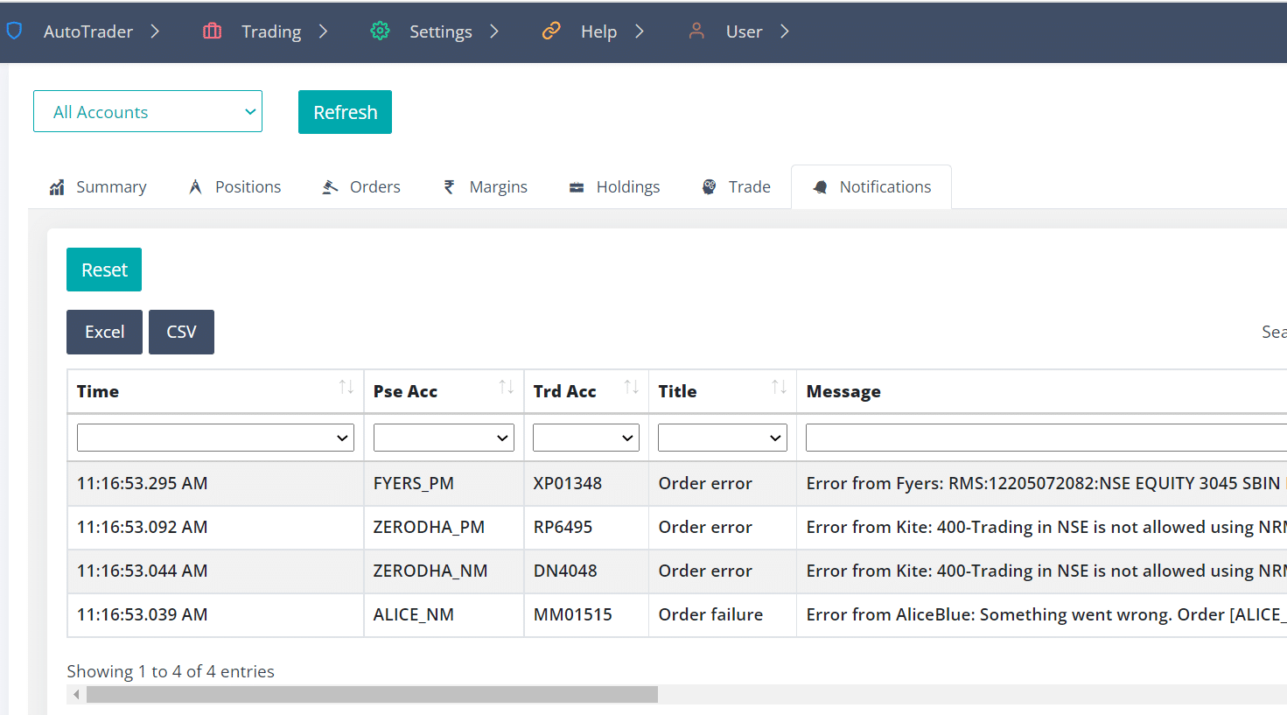Click the scrollbar left arrow
The height and width of the screenshot is (715, 1287).
point(76,694)
